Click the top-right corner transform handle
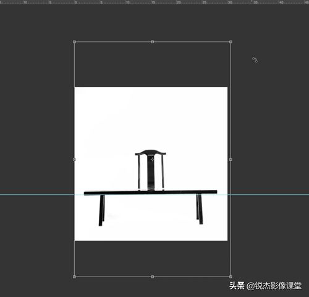This screenshot has width=309, height=297. 231,42
